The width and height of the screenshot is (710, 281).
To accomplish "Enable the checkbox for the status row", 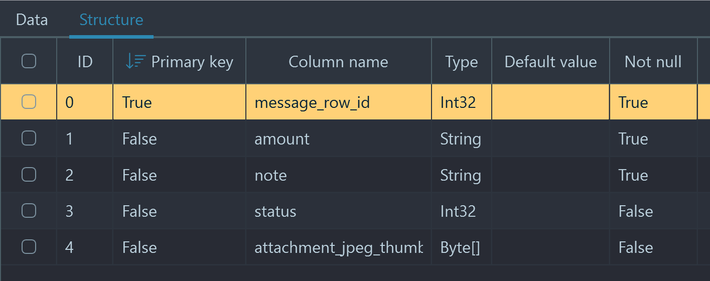I will [29, 211].
